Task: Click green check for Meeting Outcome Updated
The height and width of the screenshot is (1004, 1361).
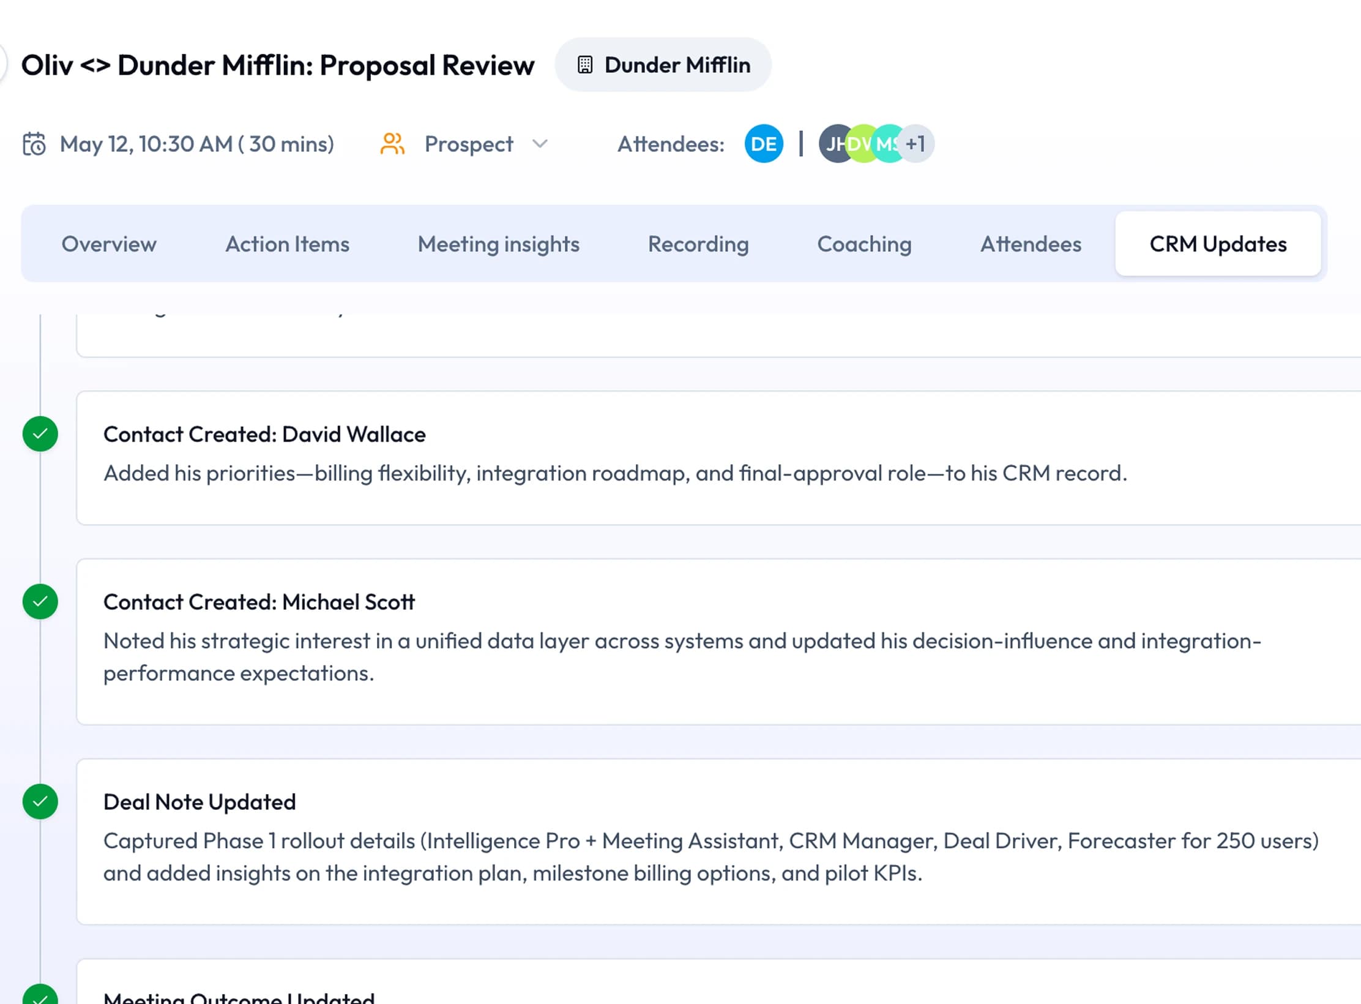Action: pyautogui.click(x=40, y=995)
